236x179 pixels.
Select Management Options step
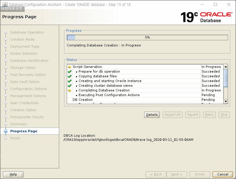[28, 96]
